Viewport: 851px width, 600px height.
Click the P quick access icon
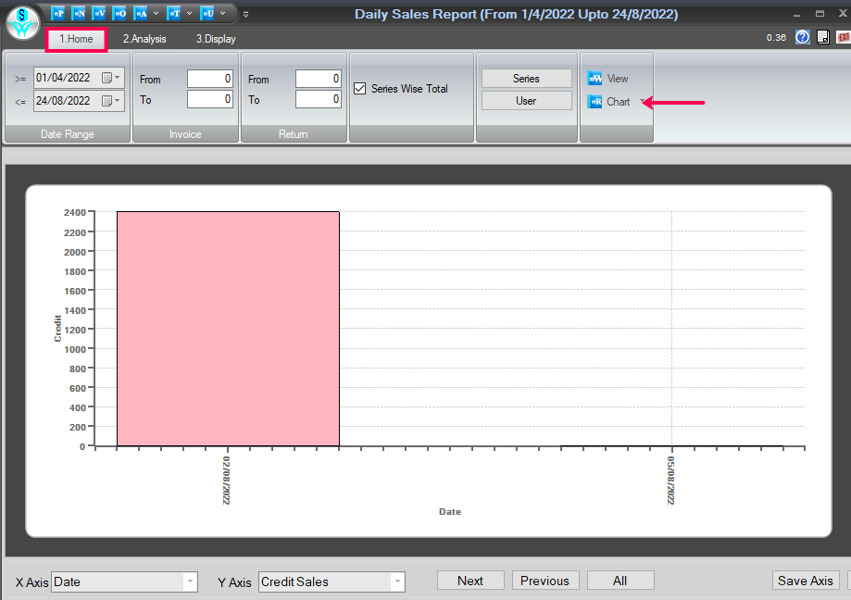coord(58,13)
